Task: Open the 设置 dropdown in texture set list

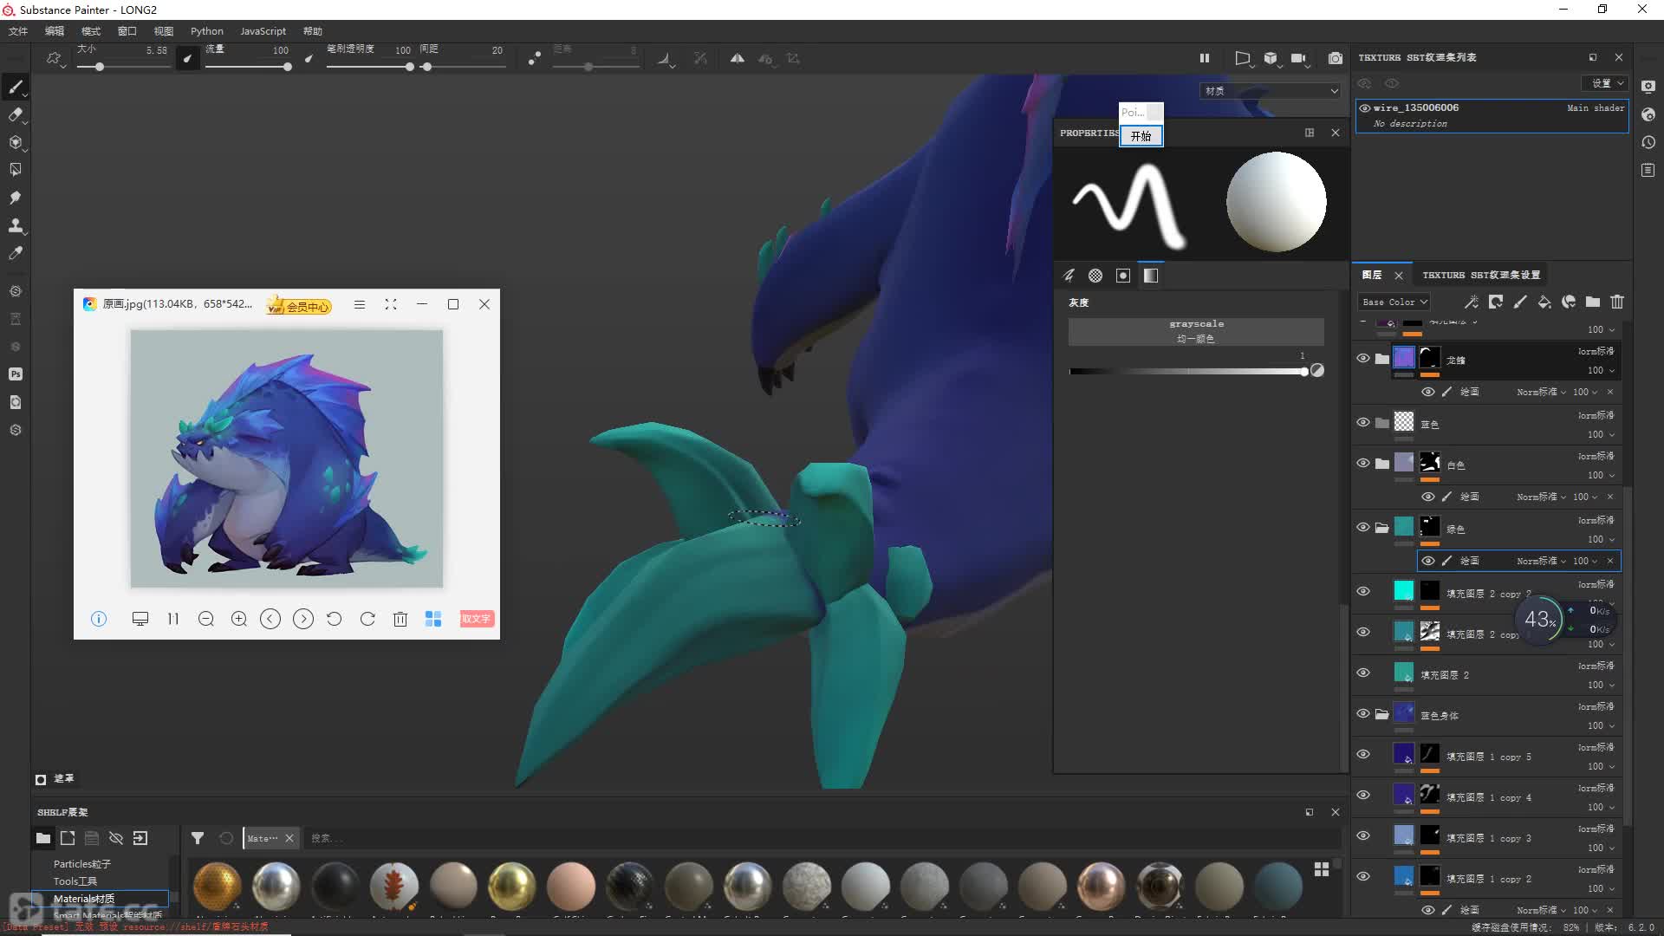Action: [1607, 83]
